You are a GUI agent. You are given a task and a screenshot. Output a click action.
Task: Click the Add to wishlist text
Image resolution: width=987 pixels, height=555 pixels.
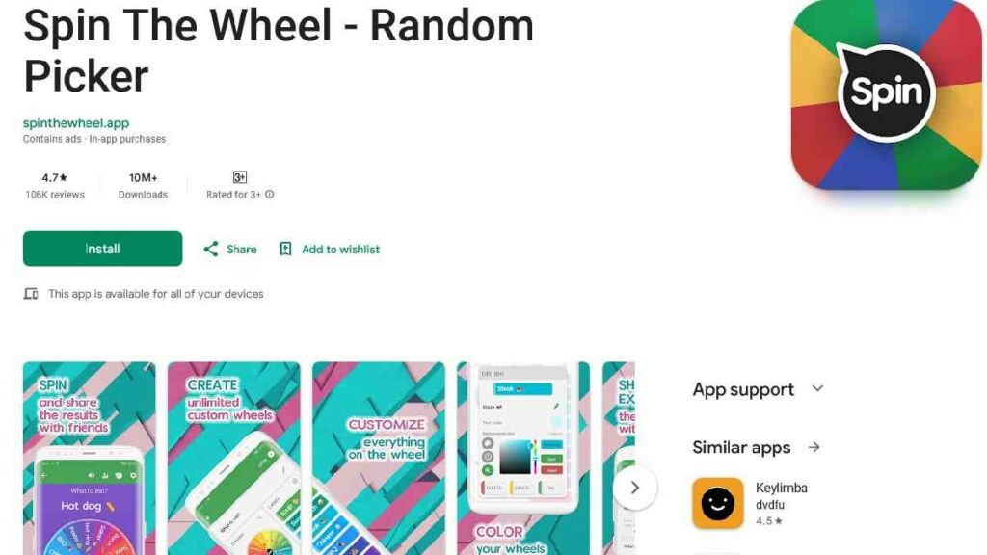tap(340, 250)
